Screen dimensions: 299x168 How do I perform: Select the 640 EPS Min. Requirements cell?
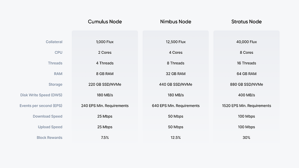175,106
